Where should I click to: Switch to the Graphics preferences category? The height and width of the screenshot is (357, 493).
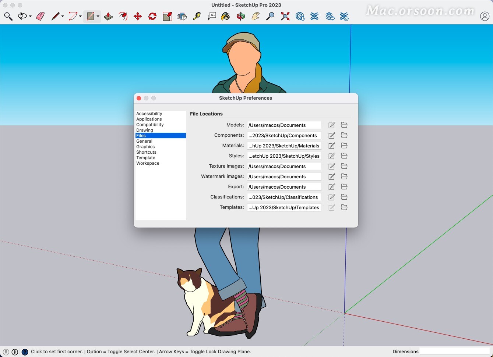145,147
